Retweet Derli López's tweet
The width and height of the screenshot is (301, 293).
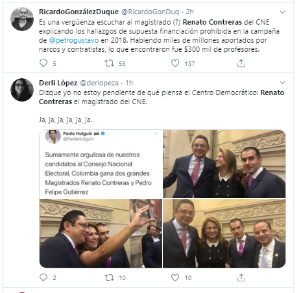(109, 277)
